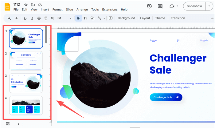Click the move to folder icon
This screenshot has height=129, width=215.
(33, 5)
